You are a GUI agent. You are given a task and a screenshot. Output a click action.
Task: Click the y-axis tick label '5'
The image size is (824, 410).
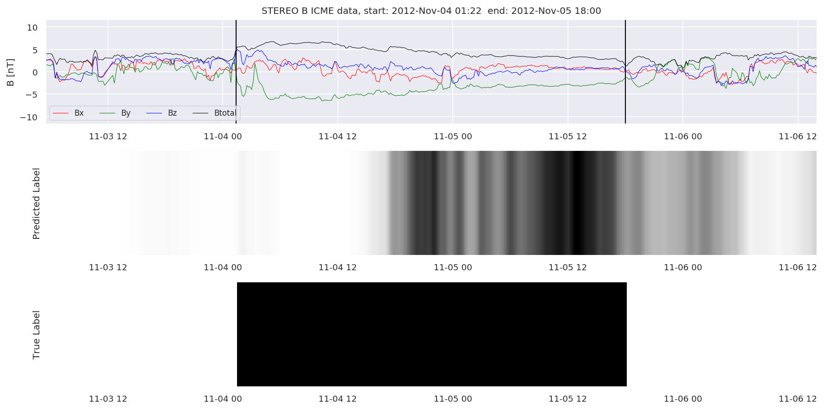pyautogui.click(x=35, y=50)
